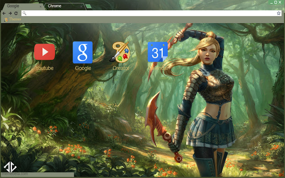Open the Themes bookmark link
285x178 pixels.
(x=15, y=19)
